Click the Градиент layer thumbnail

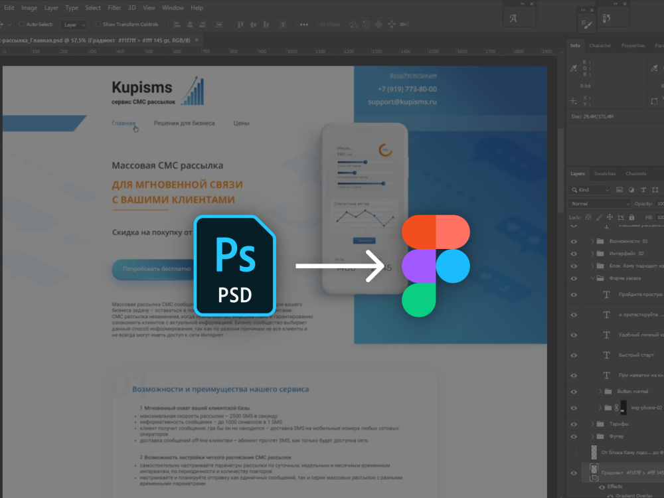594,469
